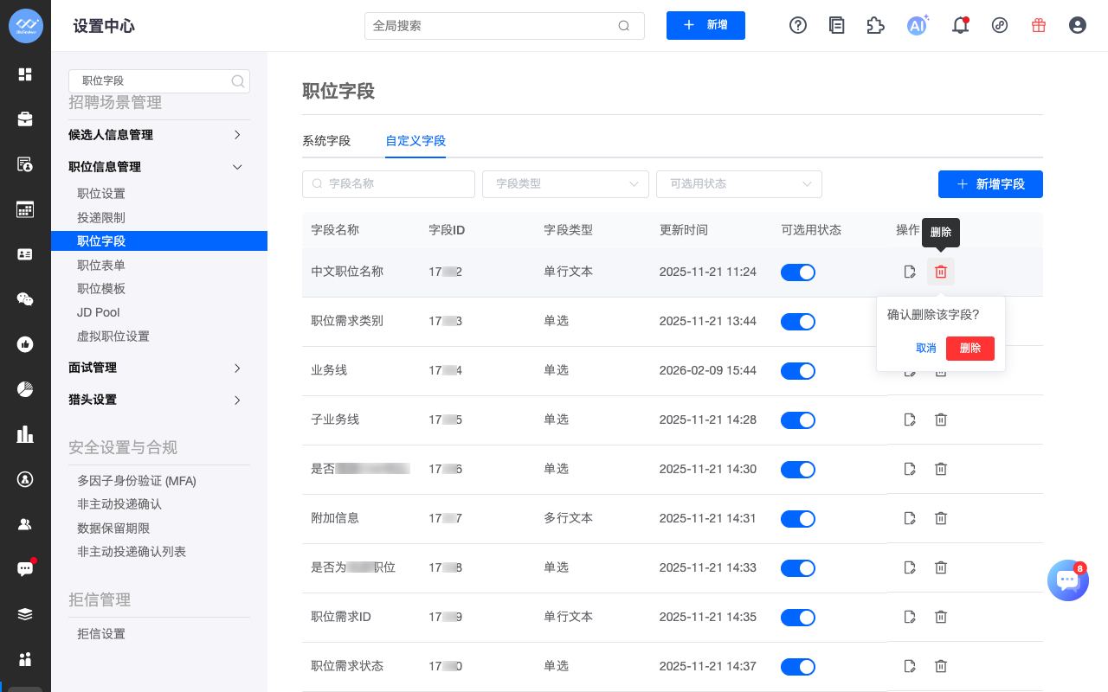Open the floating chat support bubble

(1067, 580)
